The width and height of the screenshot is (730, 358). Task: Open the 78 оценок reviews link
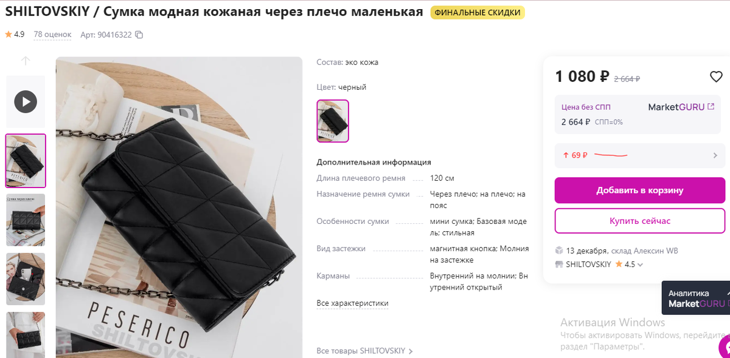[52, 35]
